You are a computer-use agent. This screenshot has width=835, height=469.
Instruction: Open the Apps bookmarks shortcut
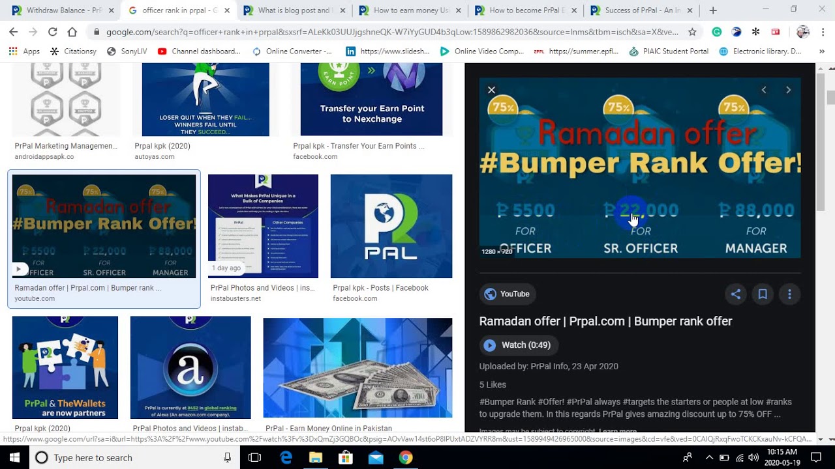pyautogui.click(x=24, y=51)
